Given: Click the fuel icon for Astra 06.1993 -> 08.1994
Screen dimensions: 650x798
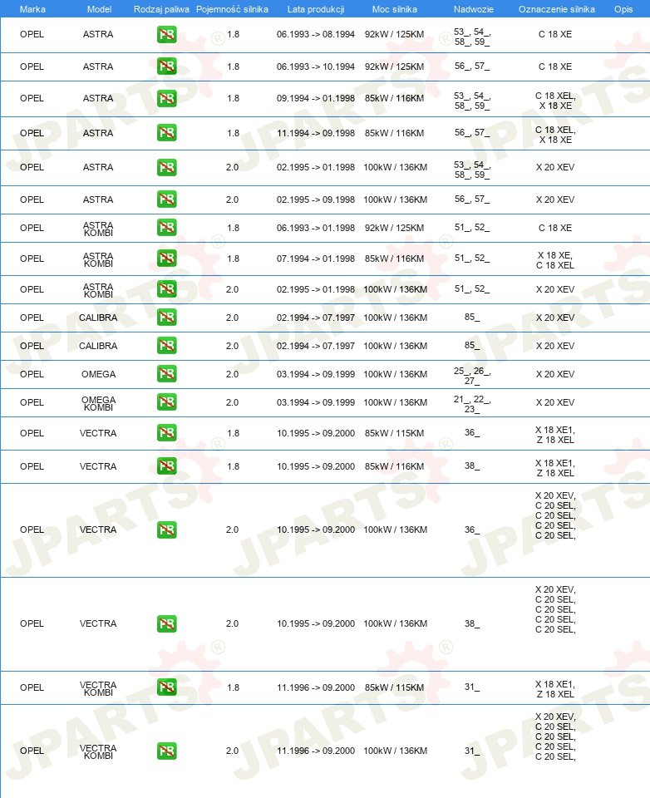Looking at the screenshot, I should tap(166, 35).
